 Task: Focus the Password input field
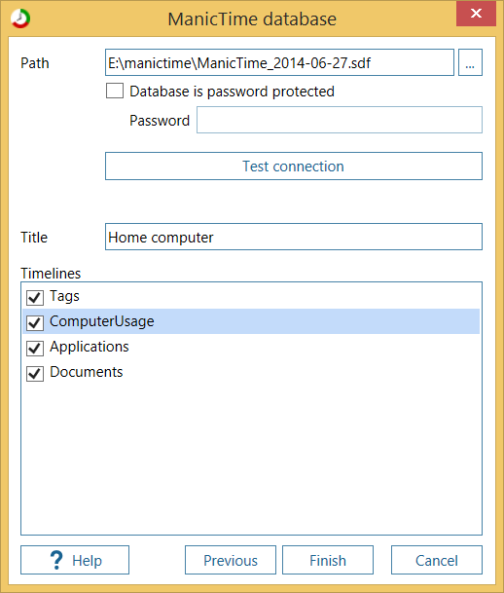click(340, 120)
